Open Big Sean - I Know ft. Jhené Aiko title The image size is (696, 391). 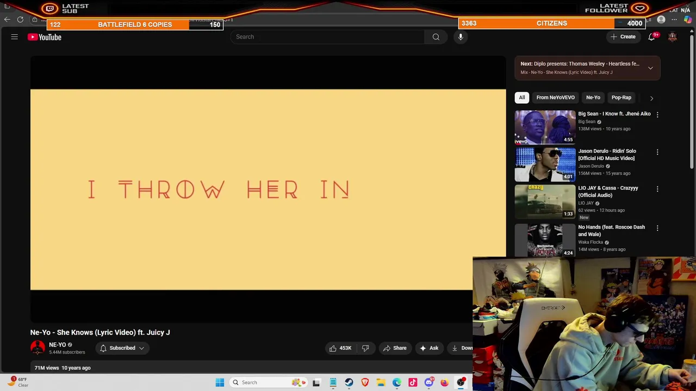[x=614, y=114]
